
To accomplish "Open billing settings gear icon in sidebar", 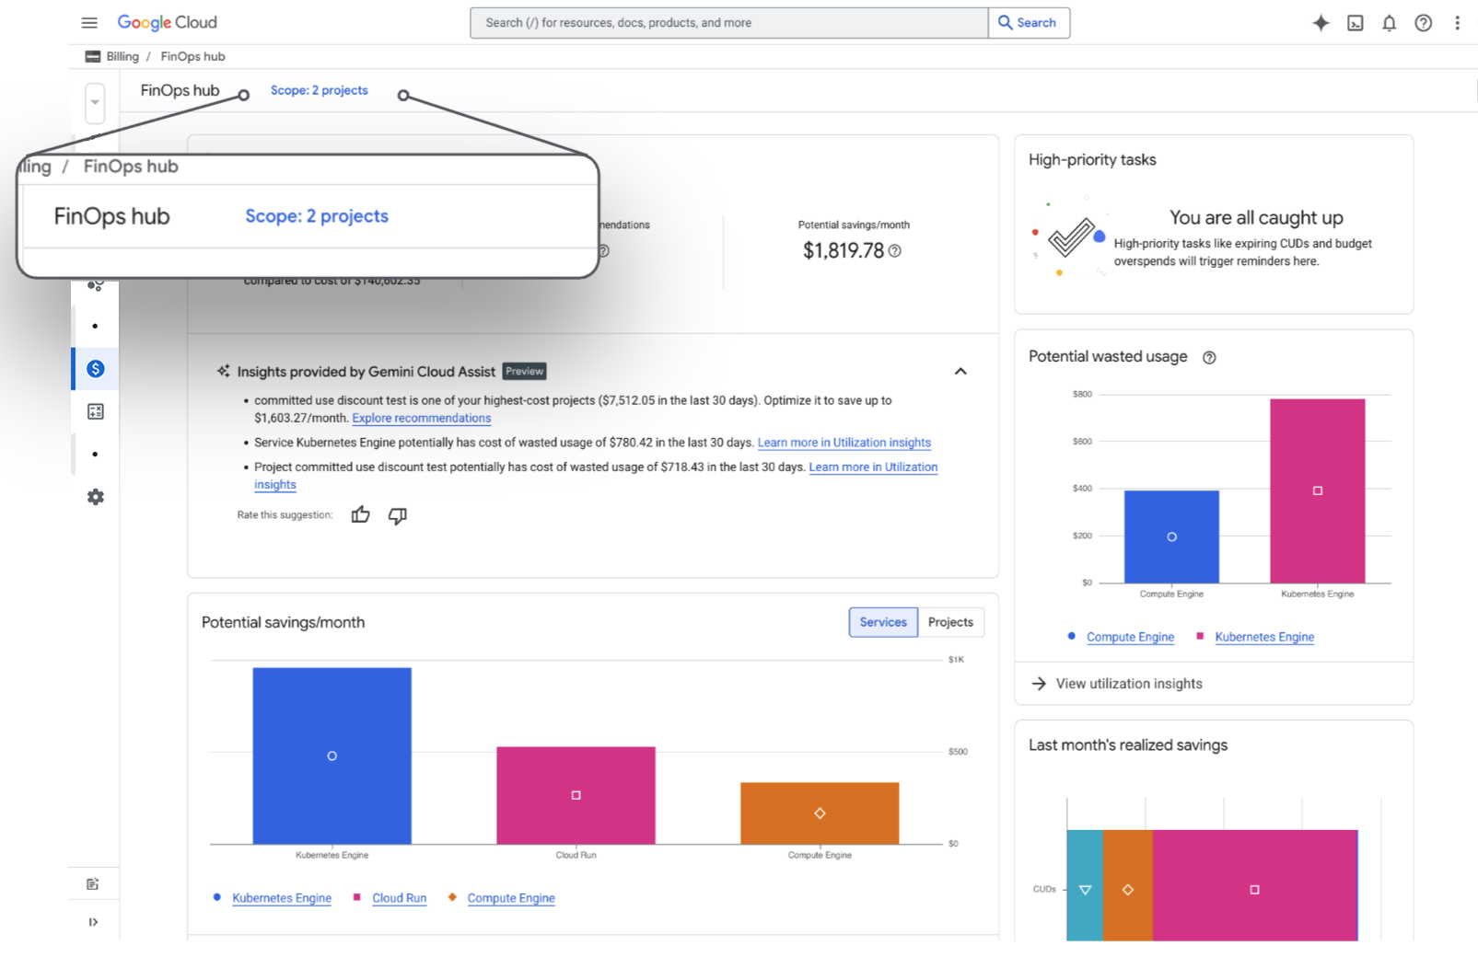I will point(96,497).
